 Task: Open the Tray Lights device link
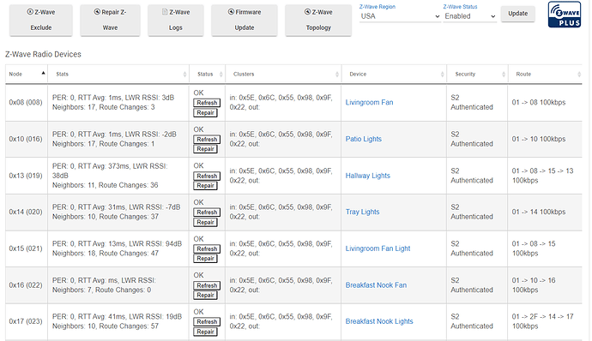click(x=362, y=212)
